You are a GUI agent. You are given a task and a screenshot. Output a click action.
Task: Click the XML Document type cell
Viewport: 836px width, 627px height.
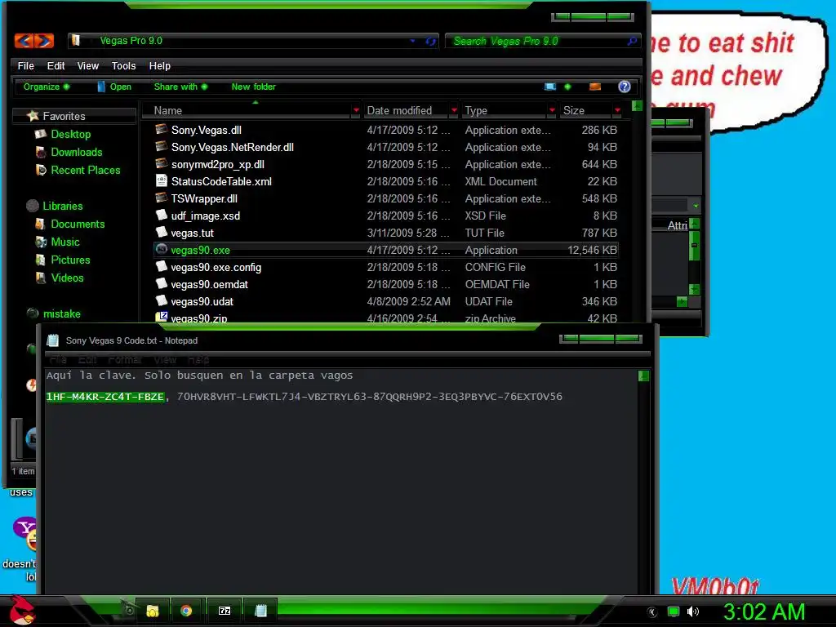(500, 182)
